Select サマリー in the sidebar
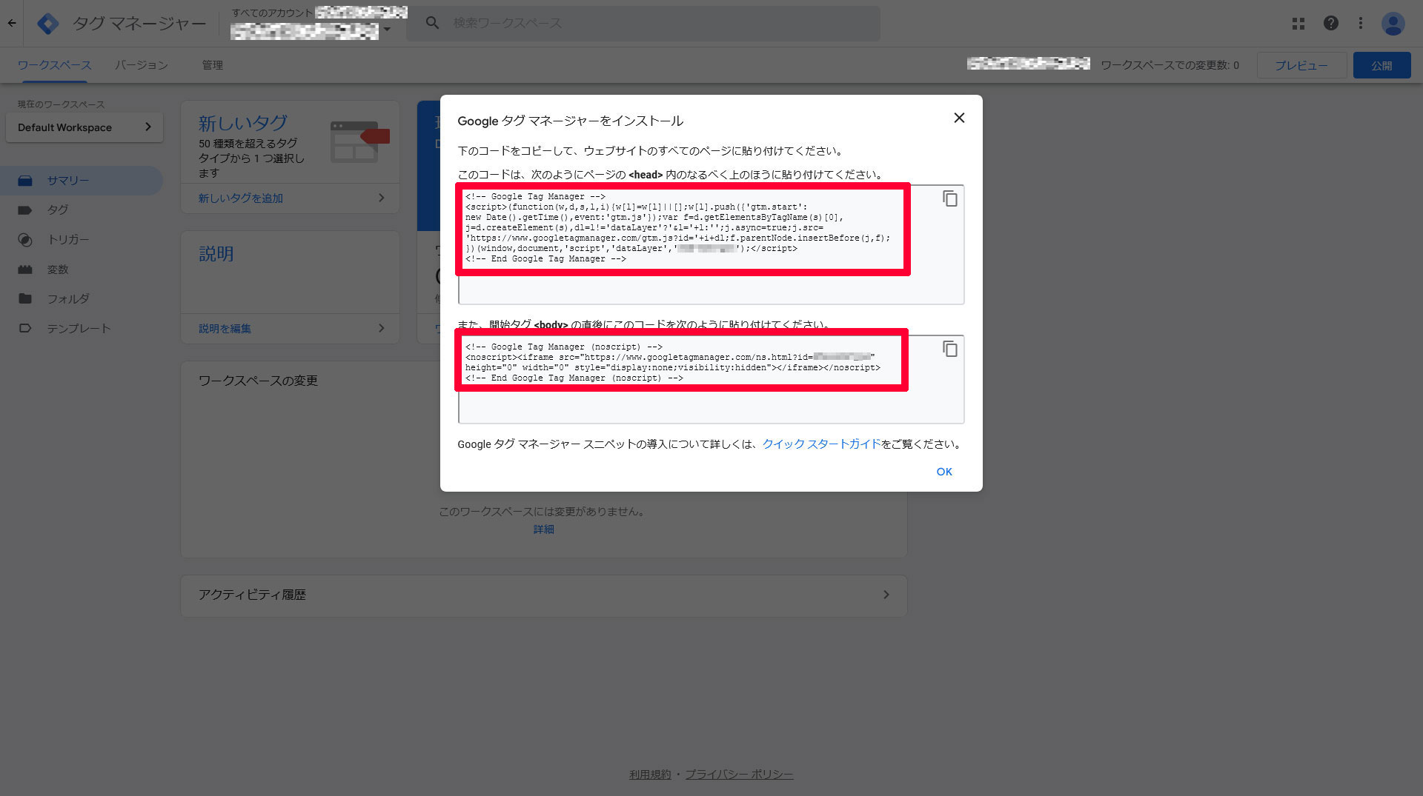This screenshot has width=1423, height=796. (x=82, y=181)
